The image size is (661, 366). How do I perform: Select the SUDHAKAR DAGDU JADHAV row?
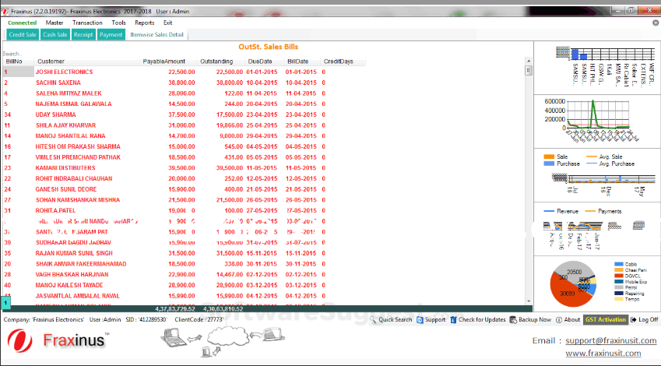tap(184, 242)
